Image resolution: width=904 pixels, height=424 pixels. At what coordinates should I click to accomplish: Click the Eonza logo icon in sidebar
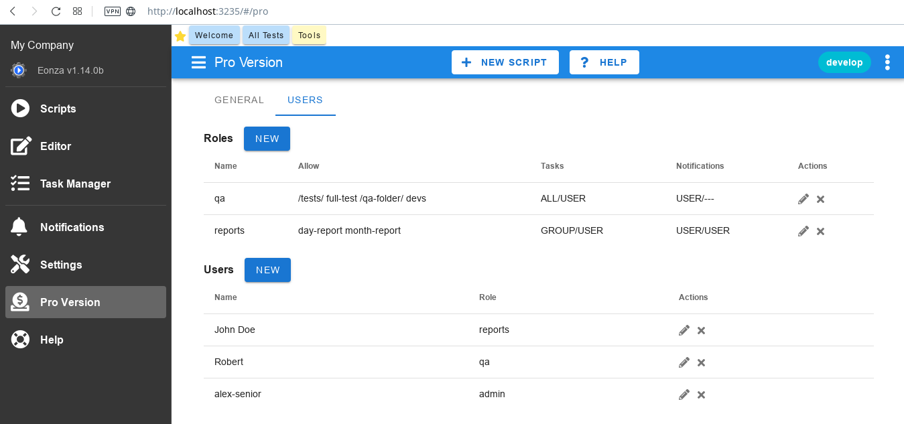pyautogui.click(x=19, y=70)
